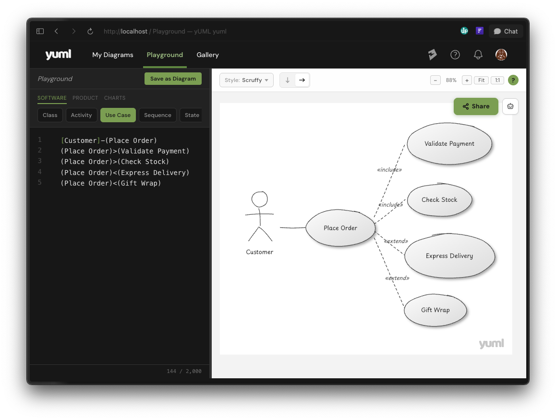Viewport: 556px width, 420px height.
Task: Click the Express Delivery ellipse
Action: click(x=449, y=256)
